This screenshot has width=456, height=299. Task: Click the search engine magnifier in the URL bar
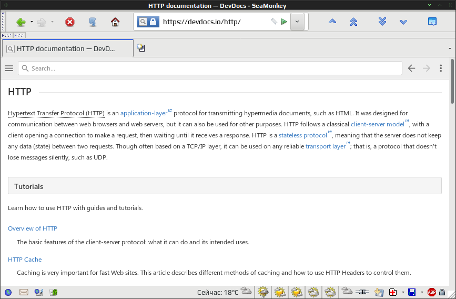point(143,22)
